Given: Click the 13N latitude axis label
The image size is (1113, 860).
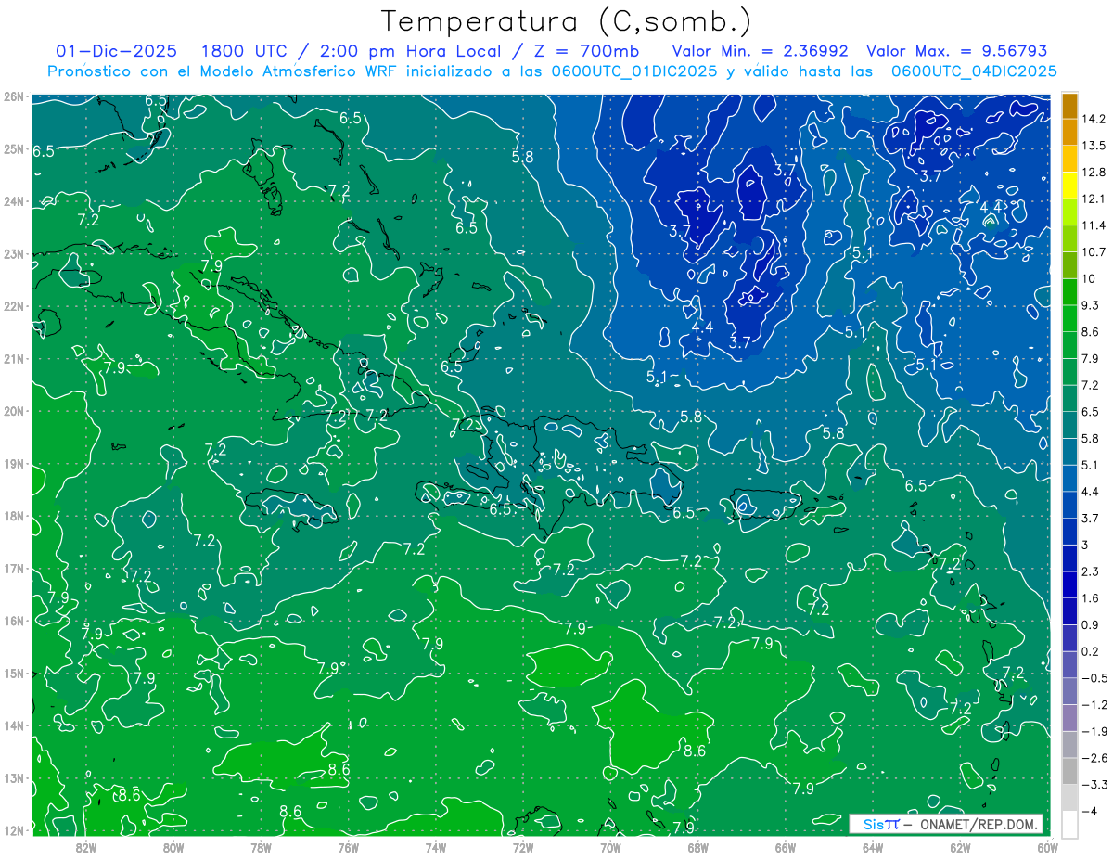Looking at the screenshot, I should (x=13, y=777).
